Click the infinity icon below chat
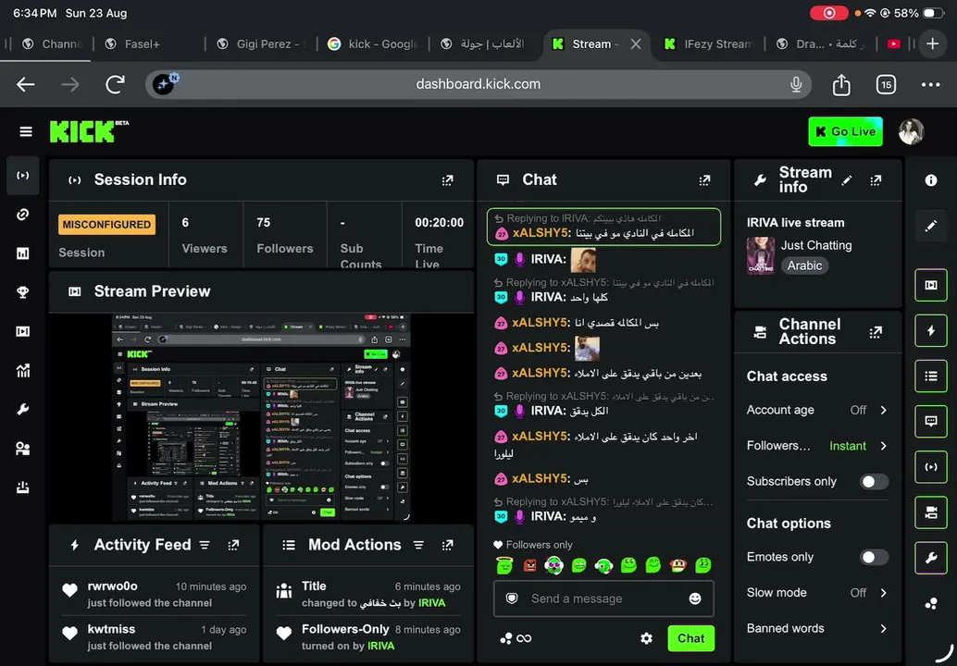This screenshot has width=957, height=666. pyautogui.click(x=524, y=638)
